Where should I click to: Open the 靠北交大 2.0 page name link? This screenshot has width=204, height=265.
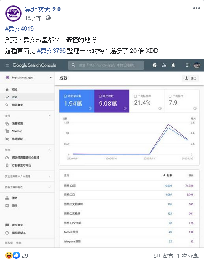coord(42,9)
